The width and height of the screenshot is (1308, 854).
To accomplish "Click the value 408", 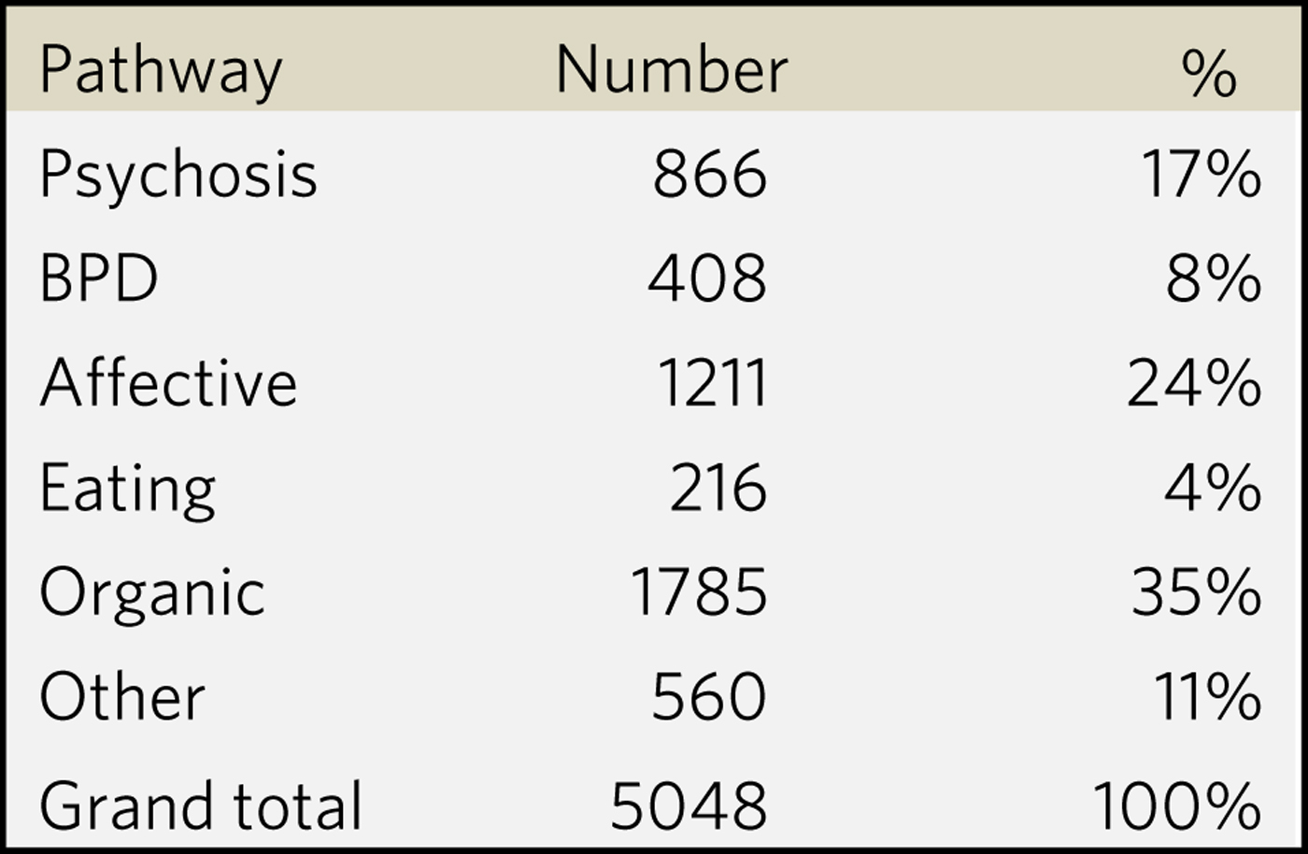I will [x=707, y=279].
